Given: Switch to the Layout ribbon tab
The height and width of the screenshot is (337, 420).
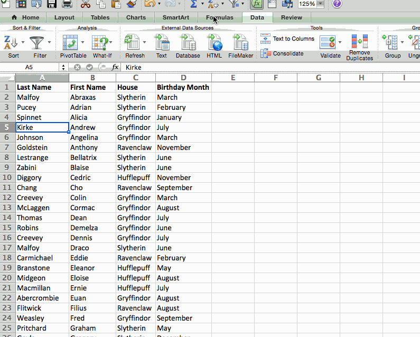Looking at the screenshot, I should [64, 17].
